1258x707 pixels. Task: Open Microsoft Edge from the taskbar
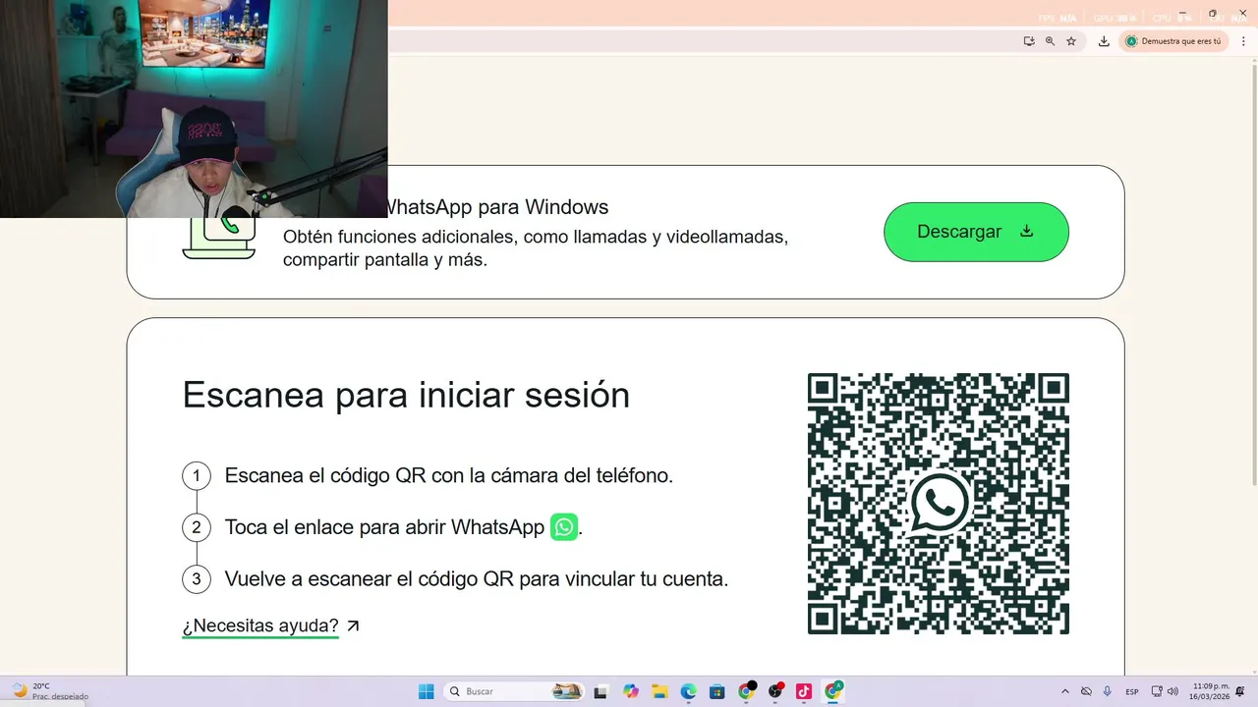pyautogui.click(x=689, y=691)
